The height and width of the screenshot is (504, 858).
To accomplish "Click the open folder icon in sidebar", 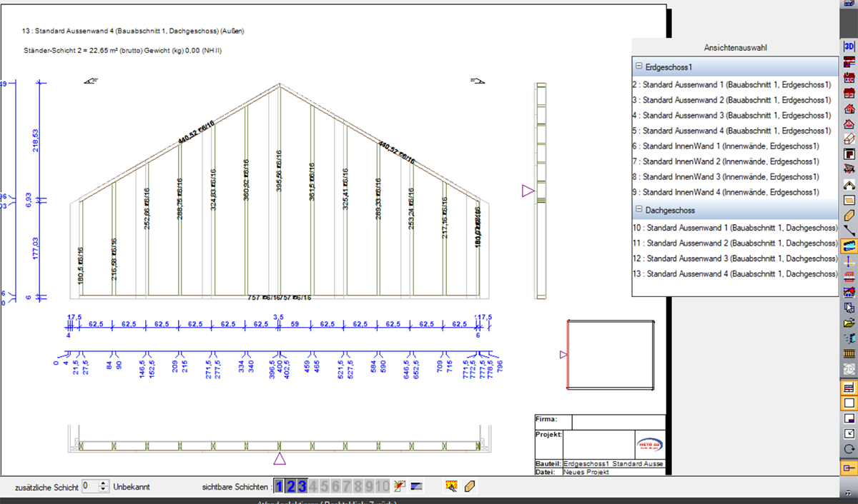I will pyautogui.click(x=849, y=323).
